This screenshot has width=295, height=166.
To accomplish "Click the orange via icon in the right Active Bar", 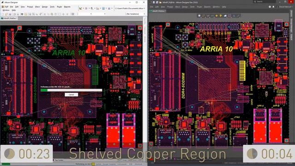I will pyautogui.click(x=217, y=16).
